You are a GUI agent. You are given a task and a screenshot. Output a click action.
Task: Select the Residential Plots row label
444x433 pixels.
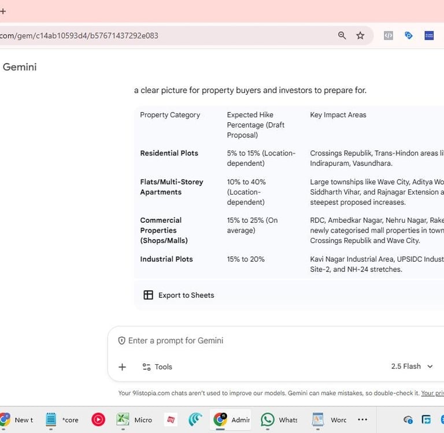point(169,154)
